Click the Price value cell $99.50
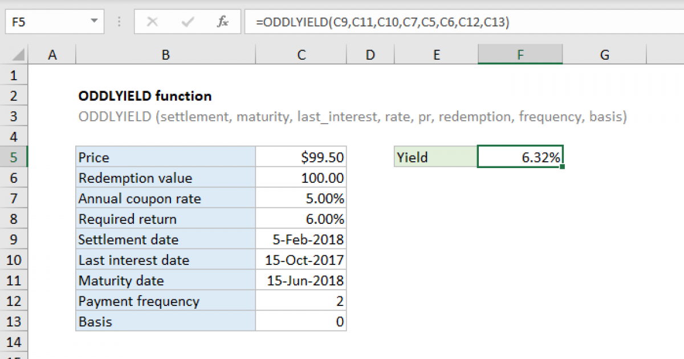Image resolution: width=684 pixels, height=359 pixels. coord(301,158)
